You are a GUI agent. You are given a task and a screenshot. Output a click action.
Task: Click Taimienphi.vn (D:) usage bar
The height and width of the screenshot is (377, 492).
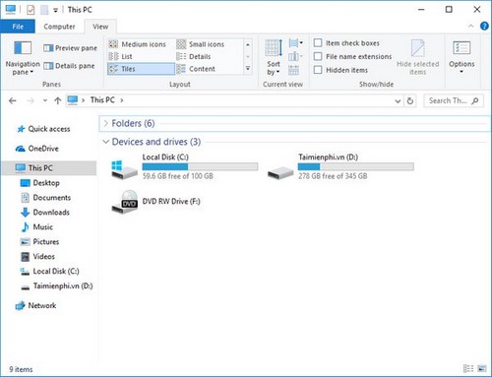pyautogui.click(x=356, y=166)
